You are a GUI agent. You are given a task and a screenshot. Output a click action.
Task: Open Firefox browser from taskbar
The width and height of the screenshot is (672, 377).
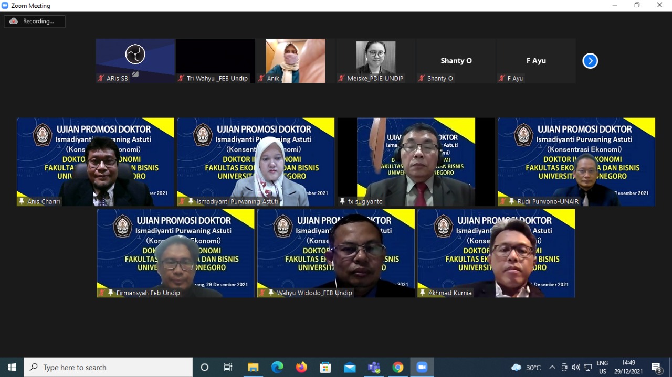(301, 367)
